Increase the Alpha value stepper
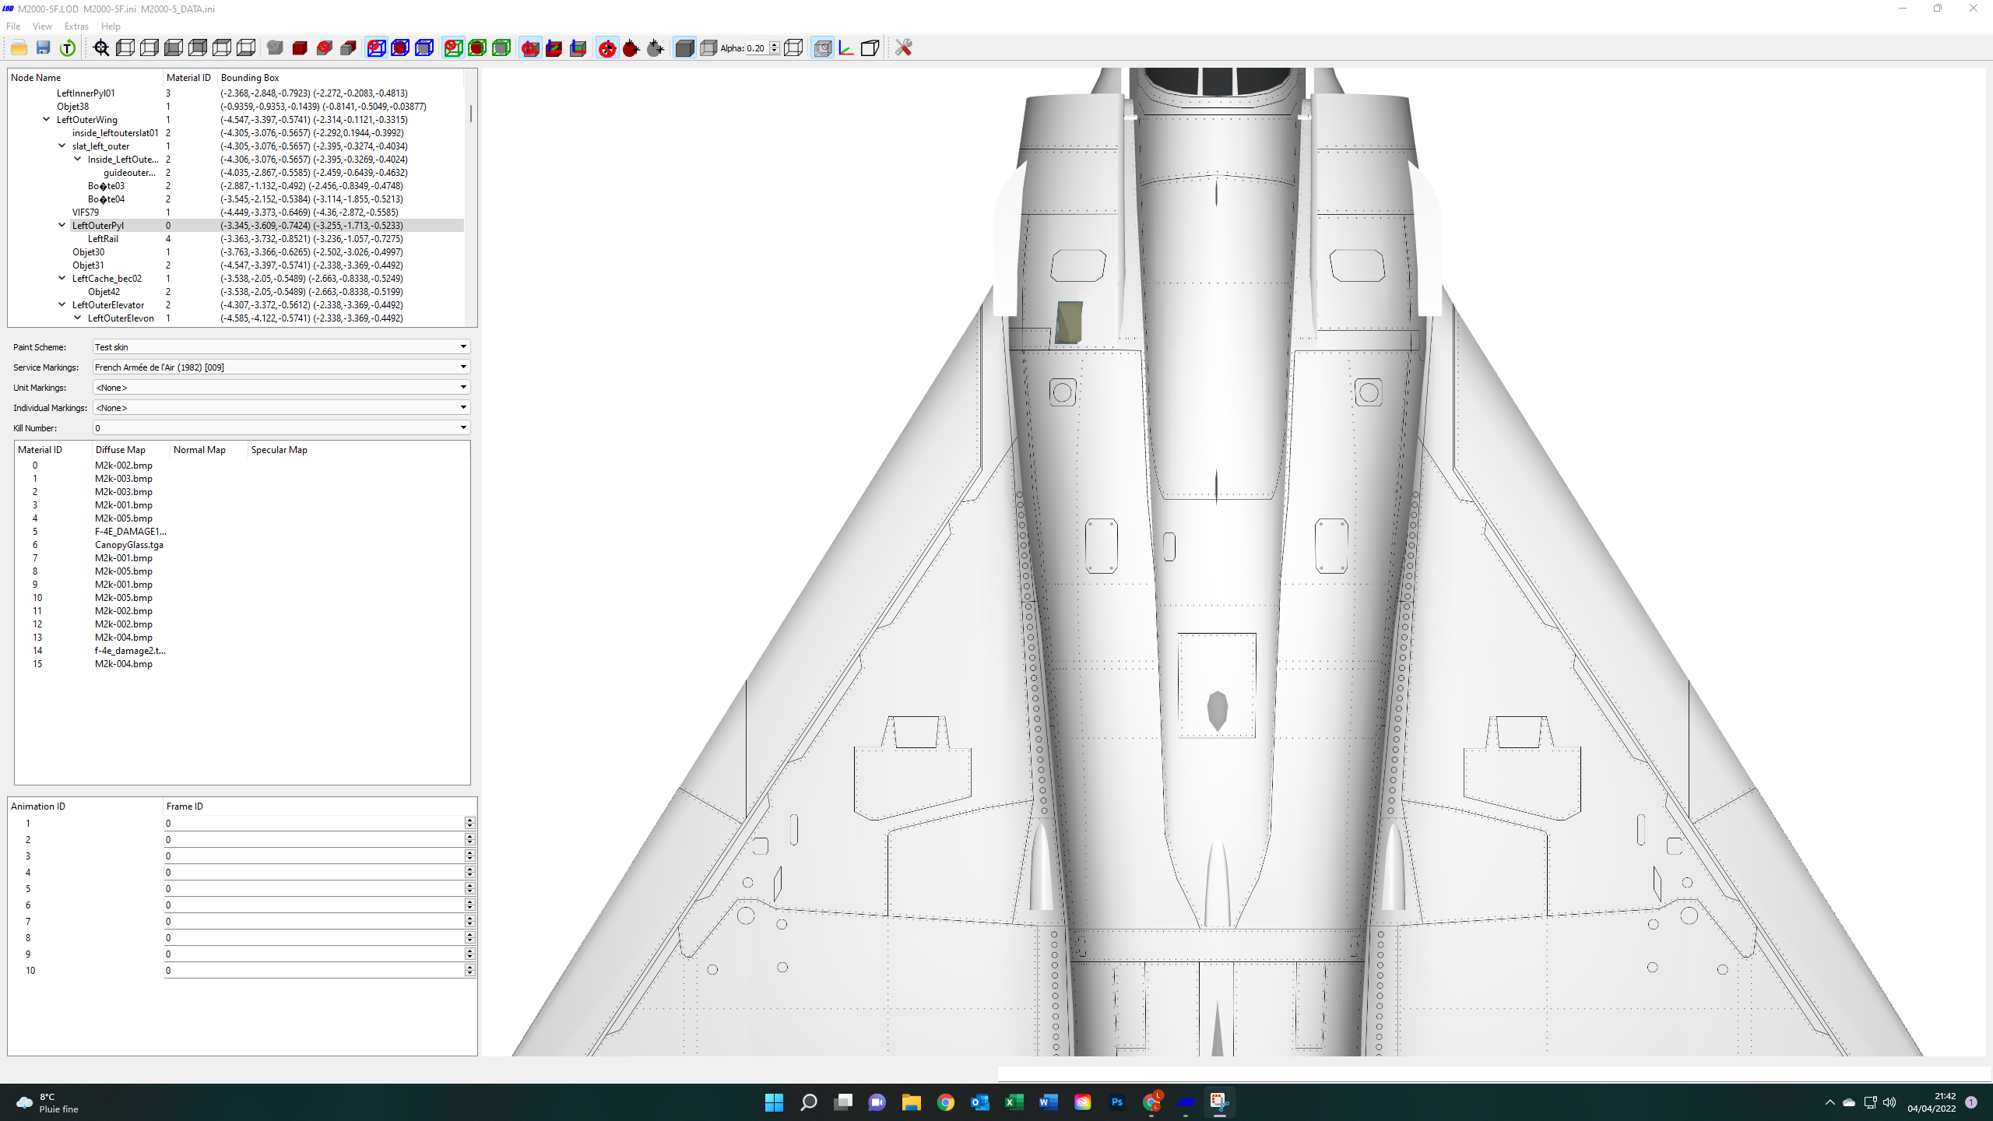Viewport: 1993px width, 1121px height. (x=775, y=44)
